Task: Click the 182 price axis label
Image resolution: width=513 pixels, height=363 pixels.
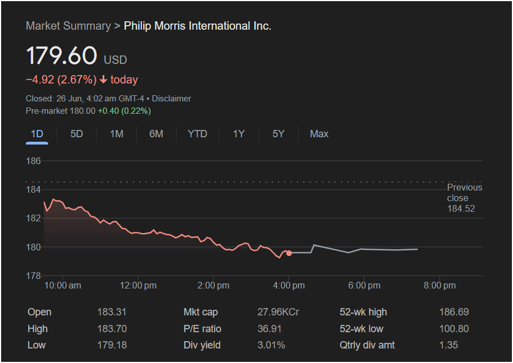Action: (x=34, y=218)
